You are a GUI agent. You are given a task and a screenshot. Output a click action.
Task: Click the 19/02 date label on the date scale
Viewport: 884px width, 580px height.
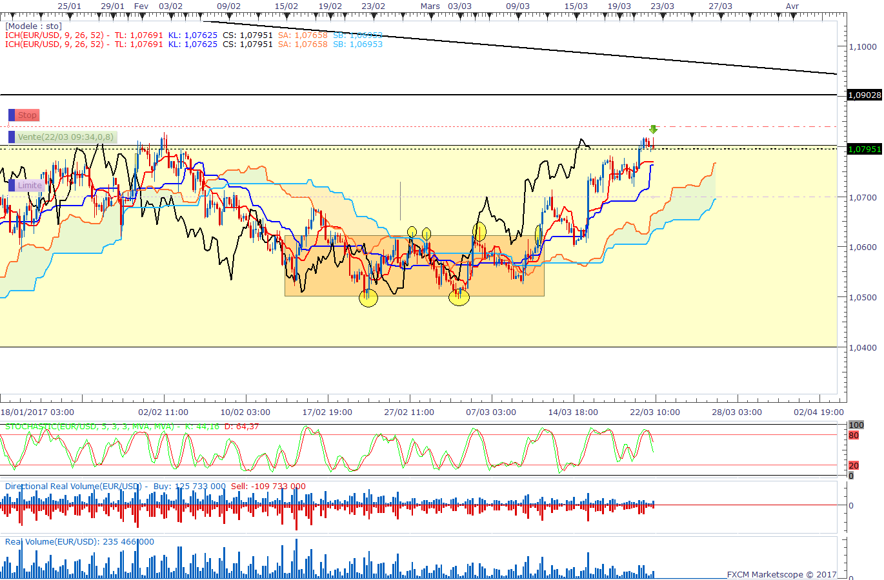[330, 6]
